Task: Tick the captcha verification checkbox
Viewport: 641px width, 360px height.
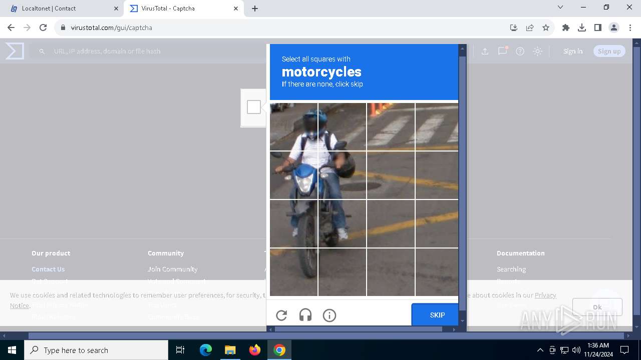Action: (x=254, y=107)
